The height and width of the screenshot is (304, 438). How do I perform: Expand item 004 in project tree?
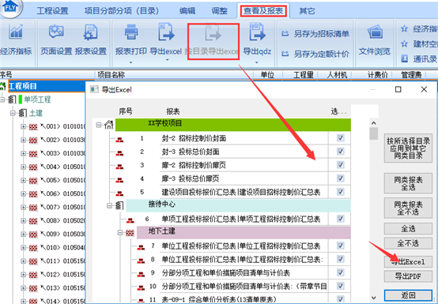pyautogui.click(x=23, y=167)
